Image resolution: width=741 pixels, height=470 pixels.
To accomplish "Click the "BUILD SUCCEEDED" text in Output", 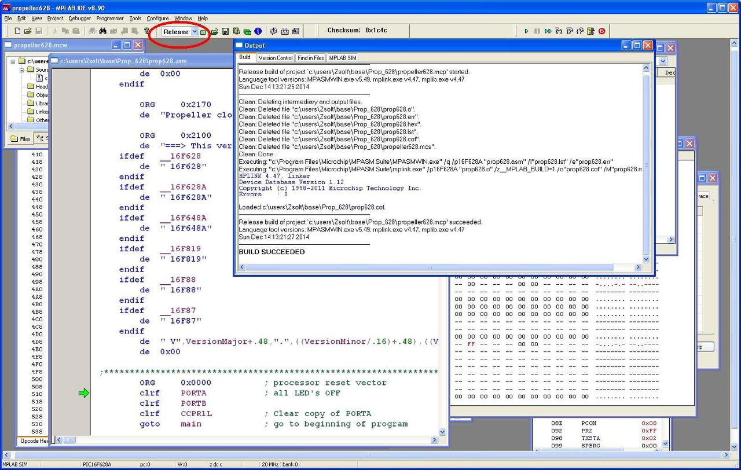I will click(272, 252).
